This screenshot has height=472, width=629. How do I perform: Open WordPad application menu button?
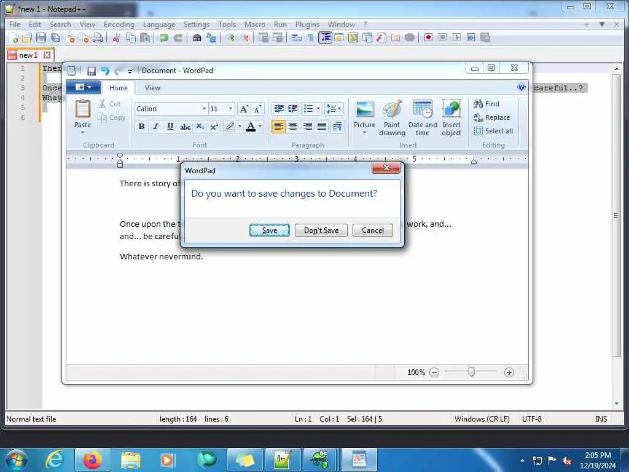(x=83, y=87)
